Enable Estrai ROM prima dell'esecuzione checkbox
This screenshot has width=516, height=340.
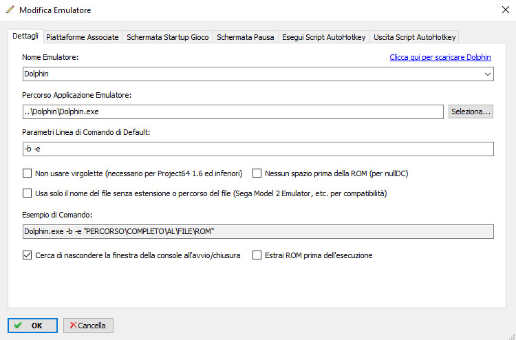point(257,255)
